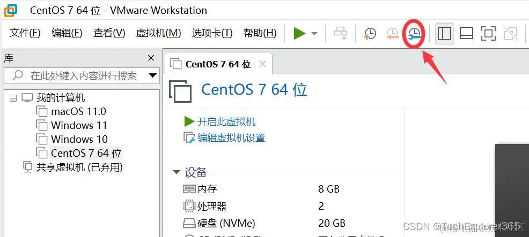This screenshot has width=529, height=237.
Task: Take a snapshot with the clock-plus icon
Action: click(x=370, y=33)
